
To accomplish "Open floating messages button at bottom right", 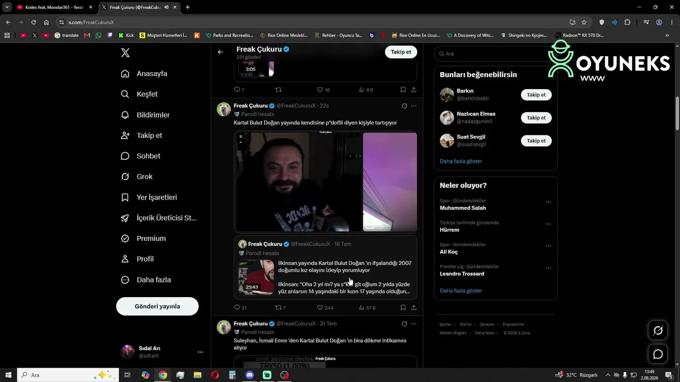I will click(x=658, y=354).
